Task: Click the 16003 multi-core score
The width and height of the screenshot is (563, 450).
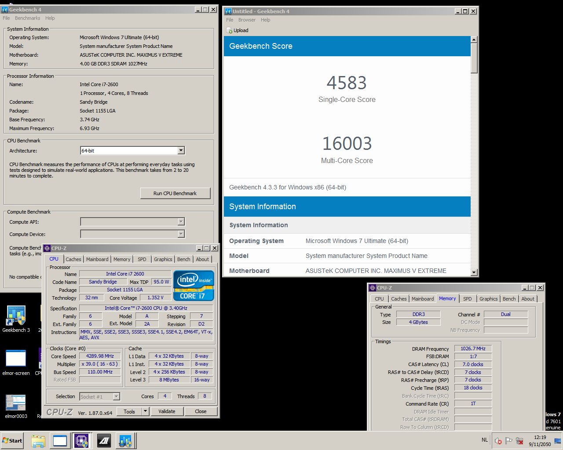Action: coord(347,144)
